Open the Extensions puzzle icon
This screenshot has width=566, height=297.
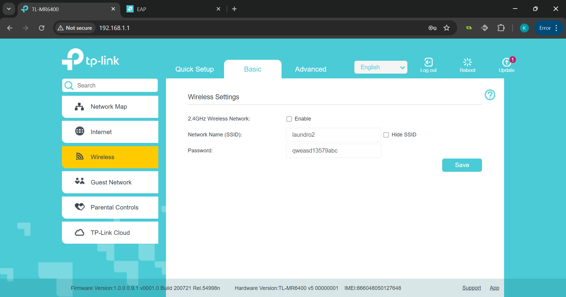(x=501, y=28)
